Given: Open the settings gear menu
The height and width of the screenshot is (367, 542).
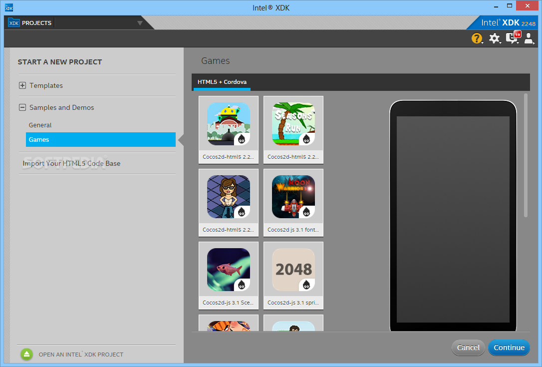Looking at the screenshot, I should pyautogui.click(x=495, y=38).
